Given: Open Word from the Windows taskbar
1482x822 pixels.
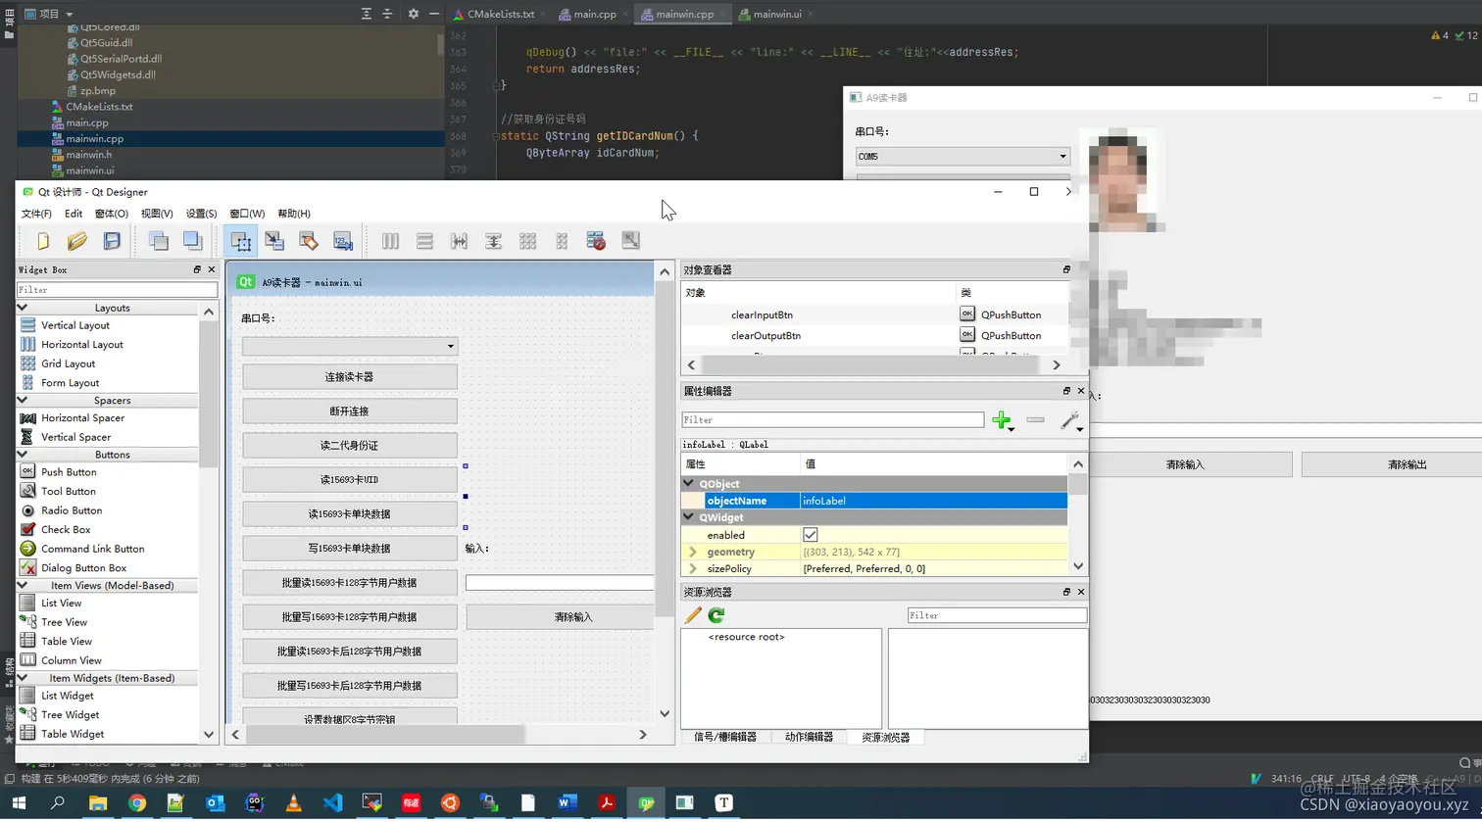Looking at the screenshot, I should click(x=567, y=802).
